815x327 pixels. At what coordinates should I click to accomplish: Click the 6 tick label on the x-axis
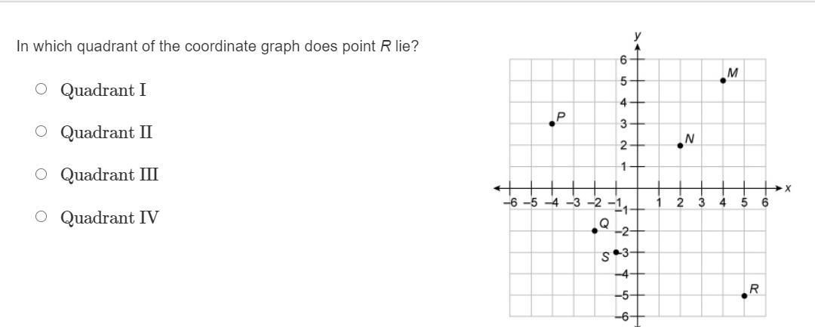coord(764,202)
